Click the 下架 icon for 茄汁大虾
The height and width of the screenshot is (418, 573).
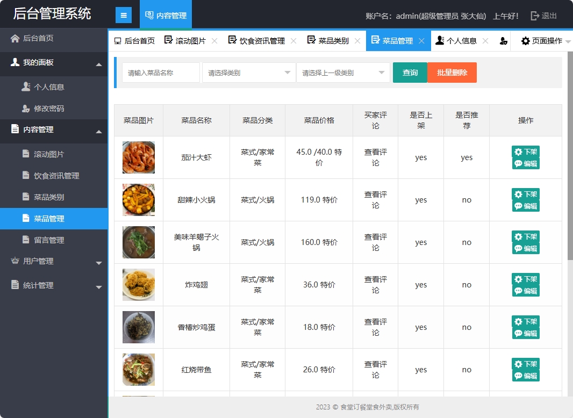point(517,152)
